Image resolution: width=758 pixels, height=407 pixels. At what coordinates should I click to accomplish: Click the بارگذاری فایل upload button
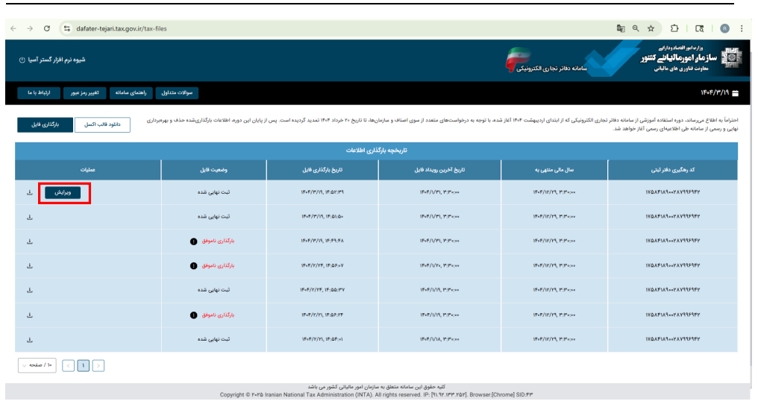tap(45, 124)
